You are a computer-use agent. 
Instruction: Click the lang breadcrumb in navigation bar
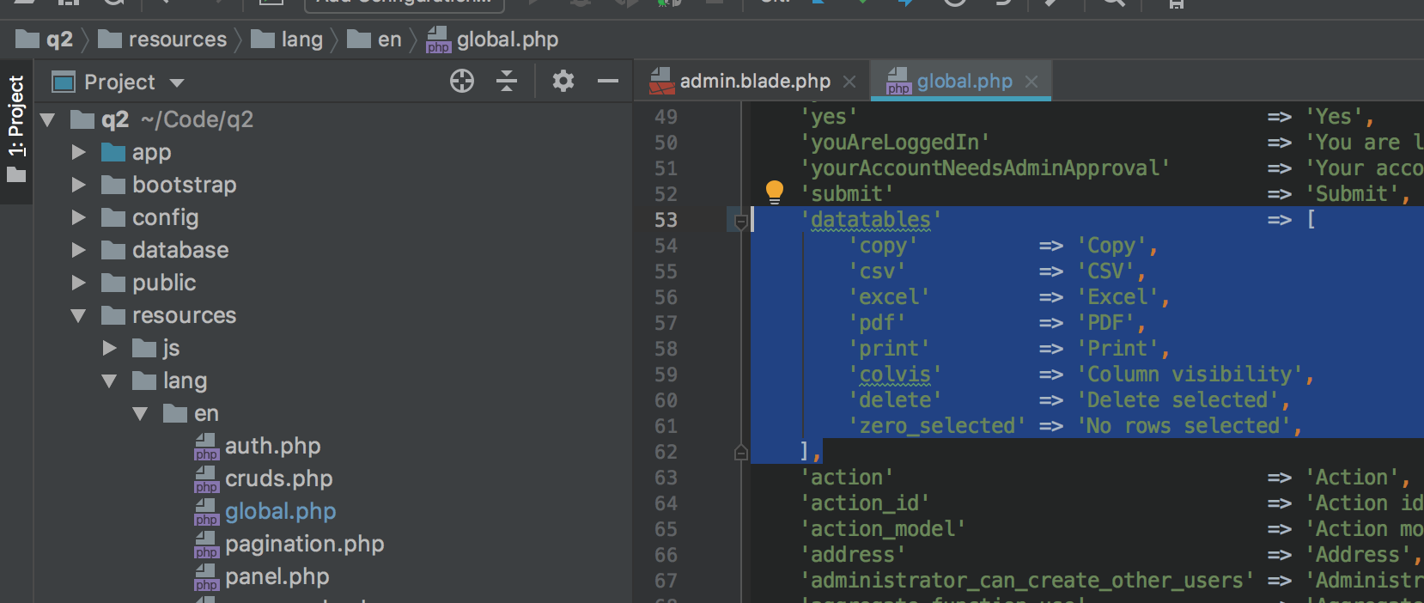point(301,40)
